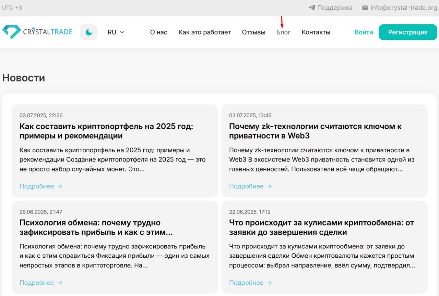Click arrow icon under zk-технологии article

tap(269, 186)
